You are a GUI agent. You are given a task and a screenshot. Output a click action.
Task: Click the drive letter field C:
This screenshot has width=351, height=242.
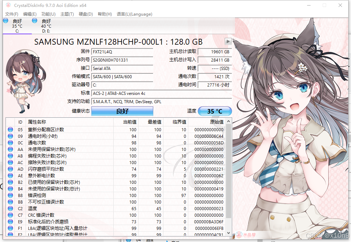(x=122, y=85)
